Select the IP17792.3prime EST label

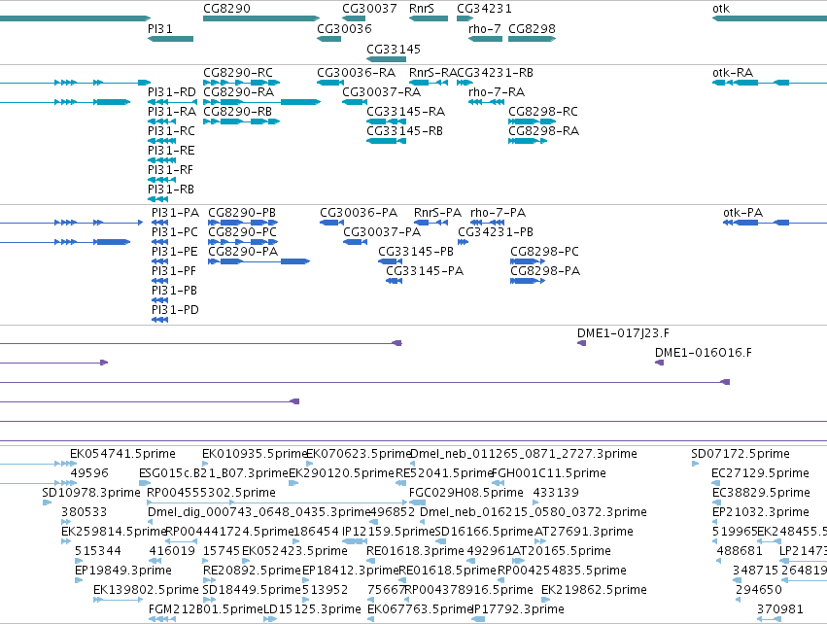[x=517, y=609]
